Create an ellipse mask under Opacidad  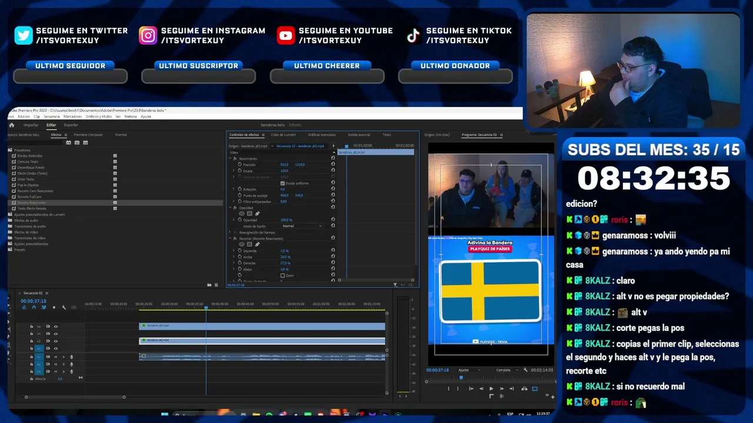(x=242, y=213)
